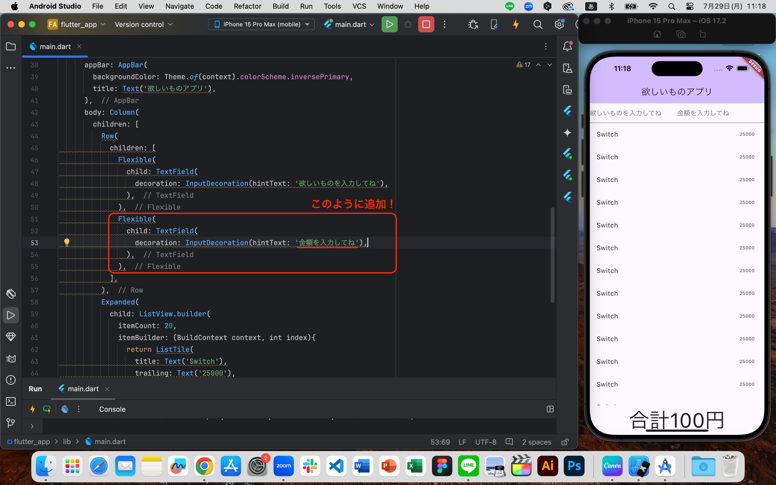Click the Search everywhere icon in toolbar
776x485 pixels.
coord(538,25)
